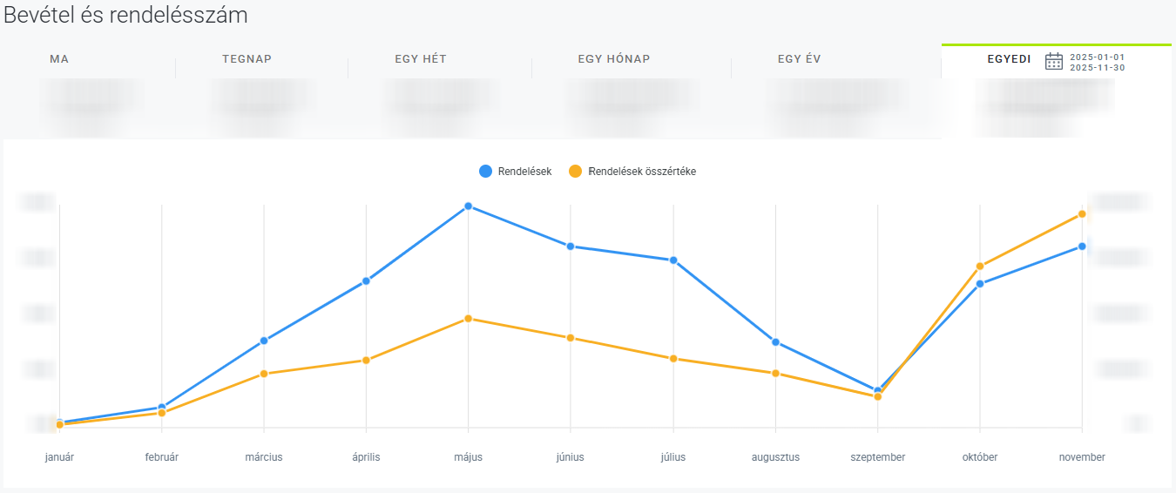
Task: Switch to the EGY ÉV tab
Action: tap(799, 59)
